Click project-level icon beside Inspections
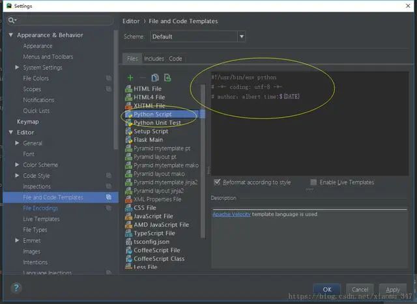 coord(109,186)
